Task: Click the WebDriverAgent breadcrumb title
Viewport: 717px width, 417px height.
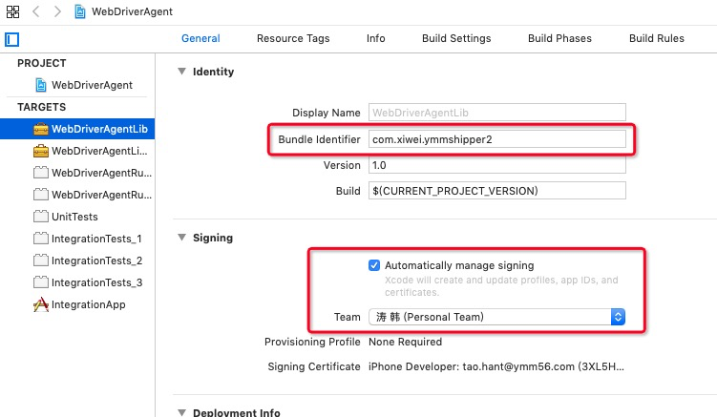Action: coord(132,11)
